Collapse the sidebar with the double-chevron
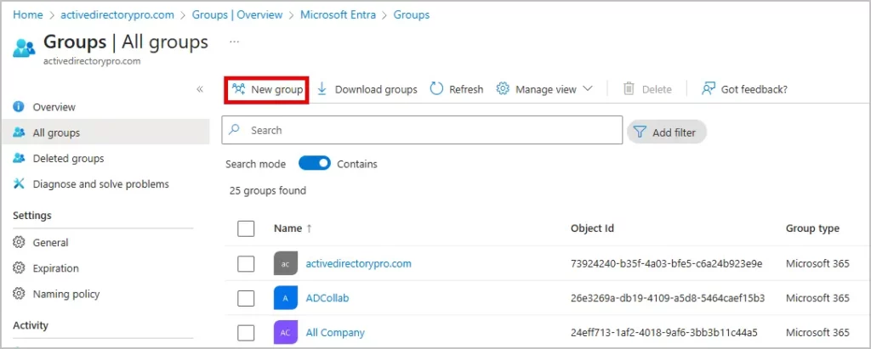This screenshot has height=349, width=871. point(200,89)
